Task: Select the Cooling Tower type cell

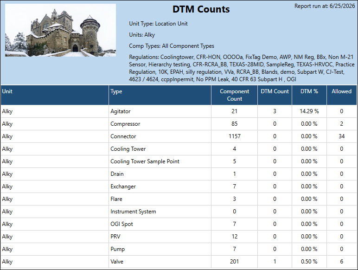Action: pyautogui.click(x=160, y=149)
